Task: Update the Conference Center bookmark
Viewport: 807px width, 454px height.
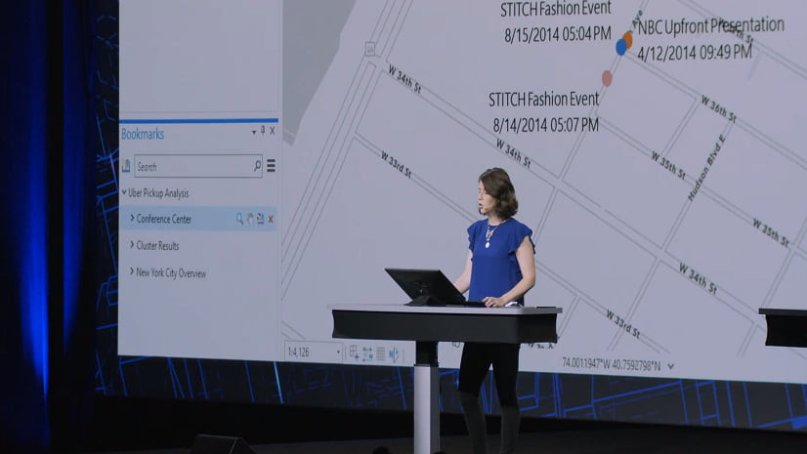Action: [261, 219]
